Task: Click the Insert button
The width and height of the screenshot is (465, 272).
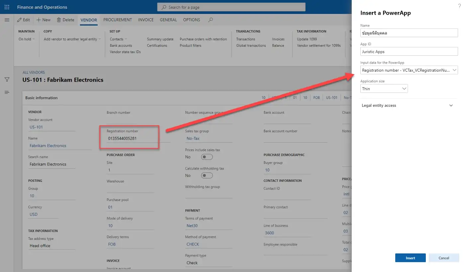Action: (411, 258)
